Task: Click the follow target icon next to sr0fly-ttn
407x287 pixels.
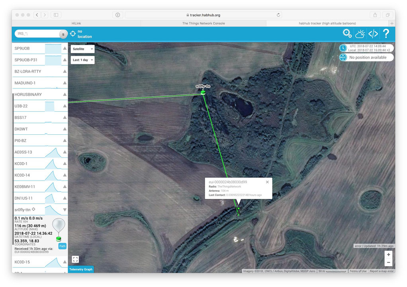Action: coord(33,209)
